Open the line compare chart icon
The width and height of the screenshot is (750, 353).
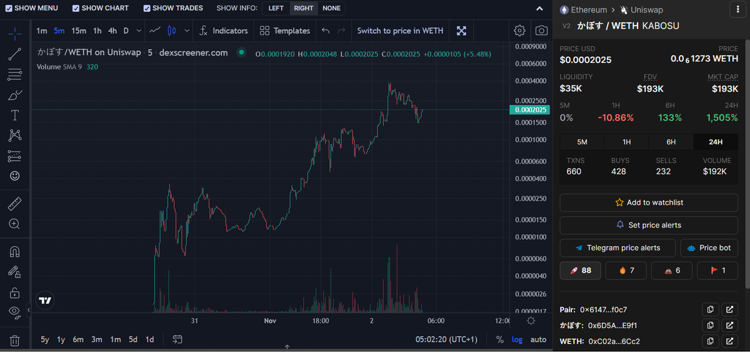156,31
